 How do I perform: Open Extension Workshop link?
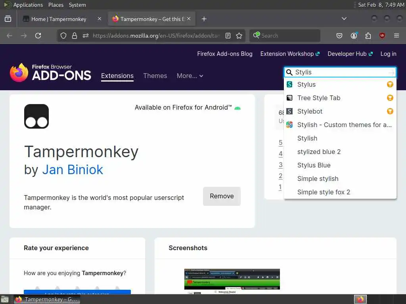[x=290, y=54]
